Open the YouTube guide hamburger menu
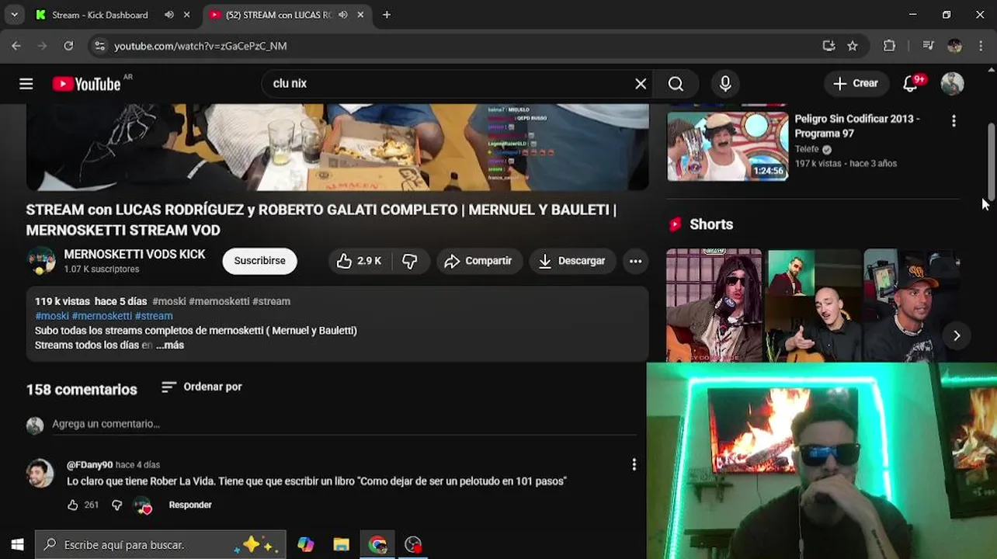This screenshot has width=997, height=559. point(26,84)
